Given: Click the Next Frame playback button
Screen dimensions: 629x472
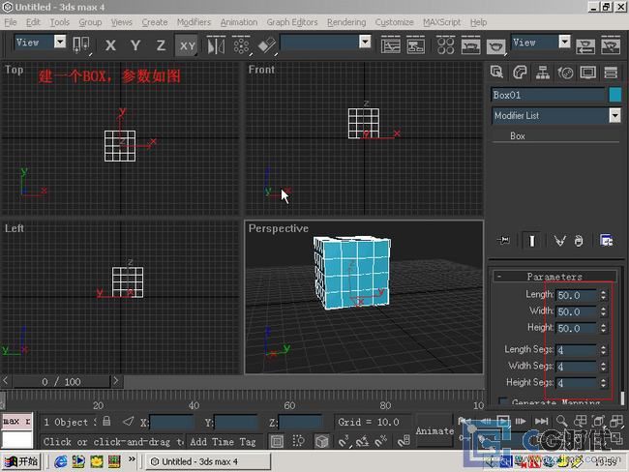Looking at the screenshot, I should 521,421.
